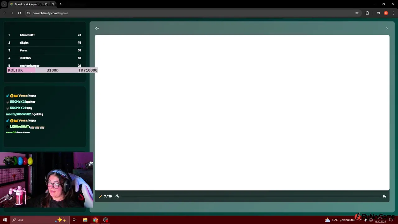Open File Explorer from the taskbar
The height and width of the screenshot is (224, 398).
(x=85, y=220)
